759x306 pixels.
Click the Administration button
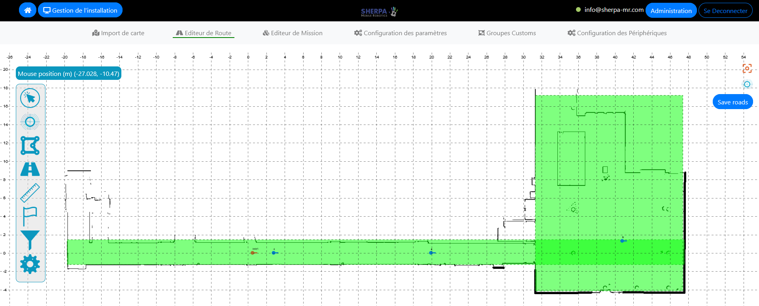pyautogui.click(x=671, y=11)
